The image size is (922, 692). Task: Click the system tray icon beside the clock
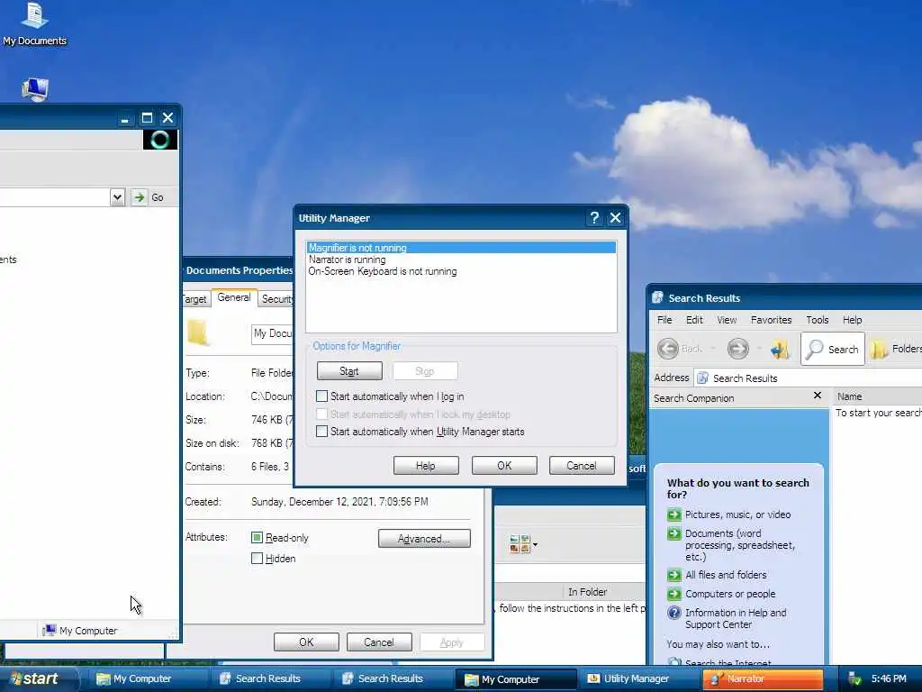pyautogui.click(x=854, y=679)
